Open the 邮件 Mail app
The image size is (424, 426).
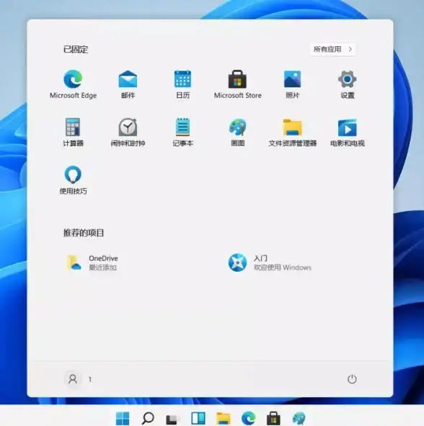pyautogui.click(x=128, y=84)
